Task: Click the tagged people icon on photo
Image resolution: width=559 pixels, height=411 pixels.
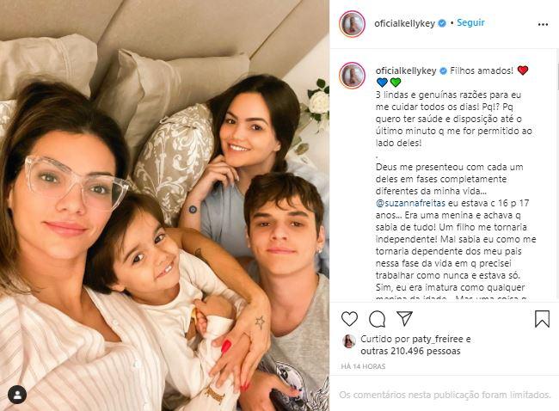Action: (x=17, y=395)
